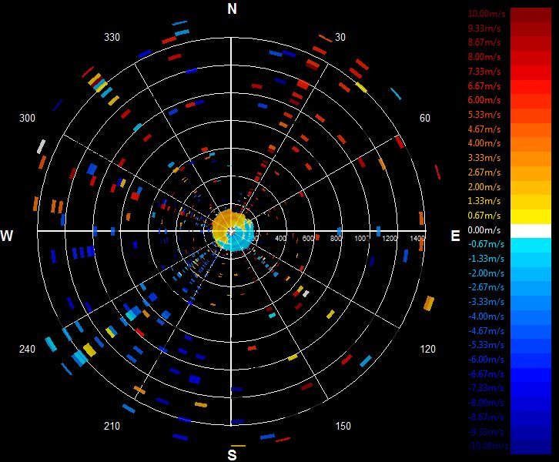This screenshot has height=462, width=559.
Task: Click the -10.00m/s legend label
Action: coord(487,446)
